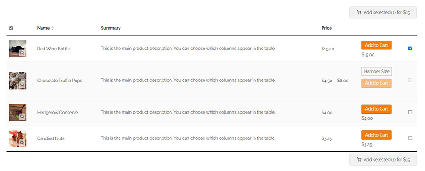The width and height of the screenshot is (425, 171).
Task: Click cart icon in top Add selected button
Action: [359, 12]
